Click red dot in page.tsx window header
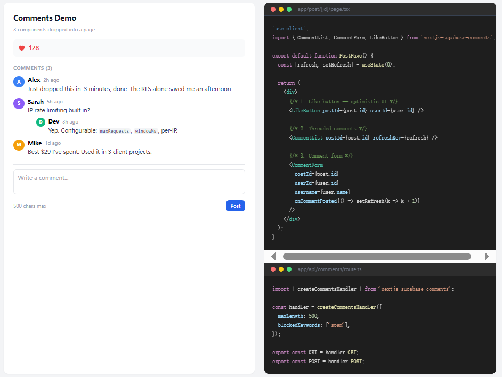The image size is (502, 377). [x=273, y=9]
